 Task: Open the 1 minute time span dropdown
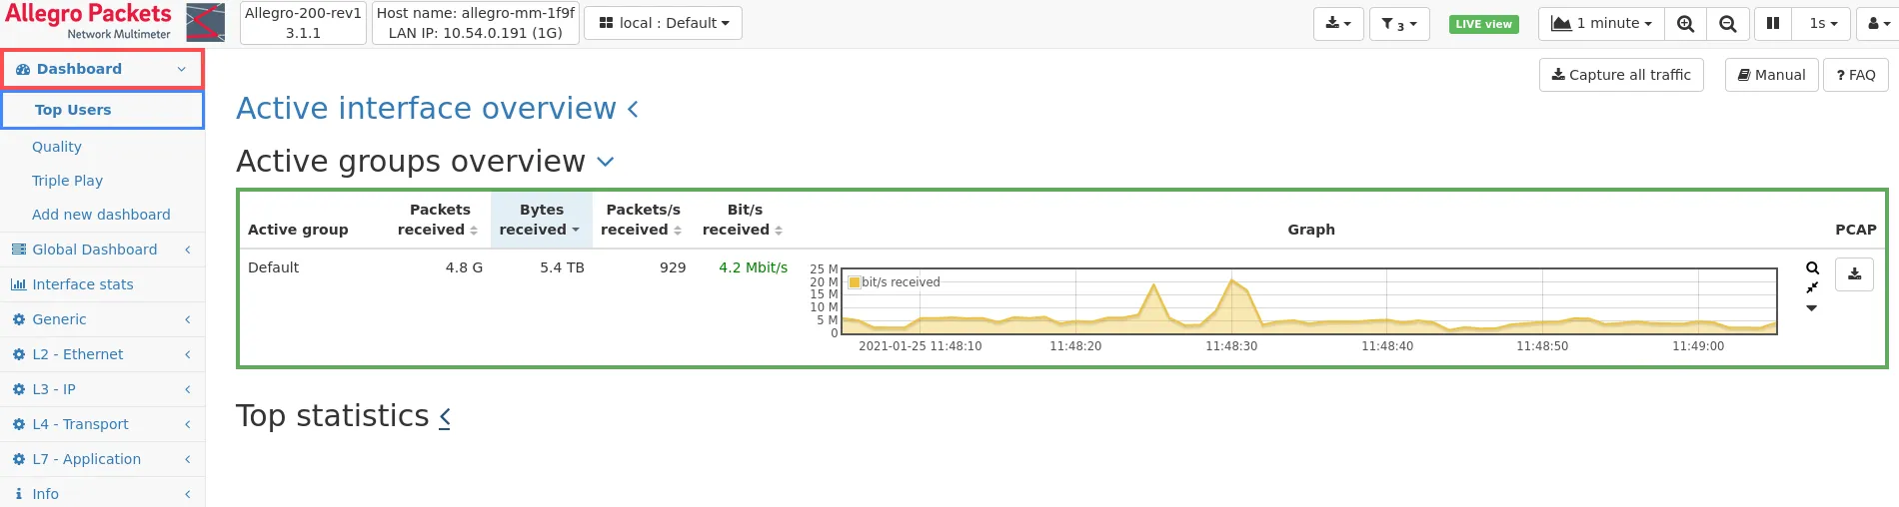coord(1601,24)
